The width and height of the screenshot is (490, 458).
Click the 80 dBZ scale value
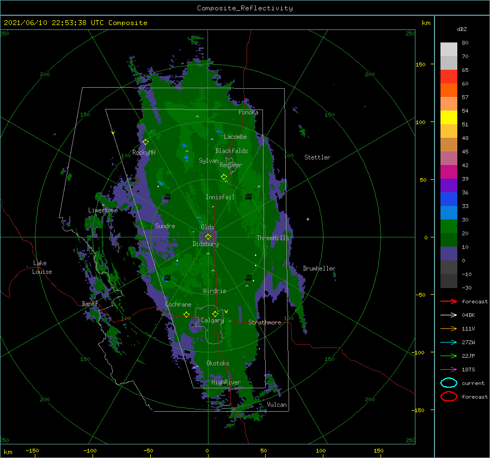pos(465,43)
